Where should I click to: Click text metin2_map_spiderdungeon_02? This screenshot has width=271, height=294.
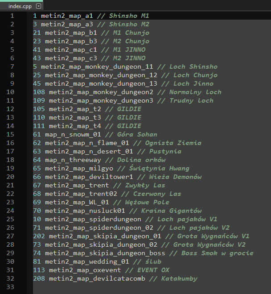click(99, 228)
